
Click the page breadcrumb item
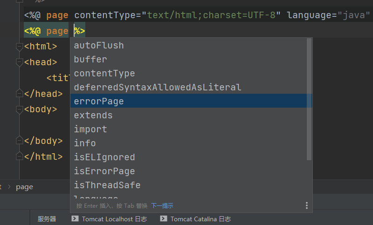[24, 187]
